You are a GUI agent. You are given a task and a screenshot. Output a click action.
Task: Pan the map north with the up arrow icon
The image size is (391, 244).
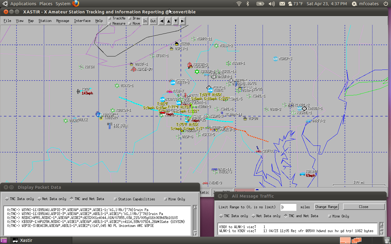(168, 21)
